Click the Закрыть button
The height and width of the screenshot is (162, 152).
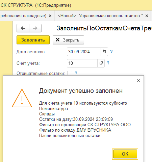point(68,40)
